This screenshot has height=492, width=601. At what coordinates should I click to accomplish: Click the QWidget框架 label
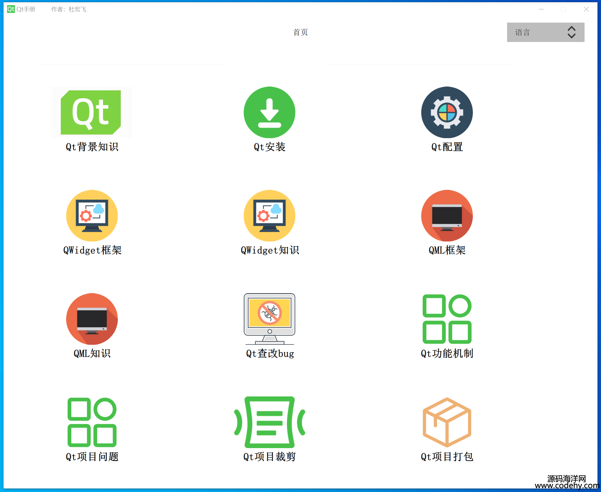[x=92, y=250]
